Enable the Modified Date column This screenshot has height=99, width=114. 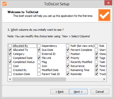click(39, 70)
